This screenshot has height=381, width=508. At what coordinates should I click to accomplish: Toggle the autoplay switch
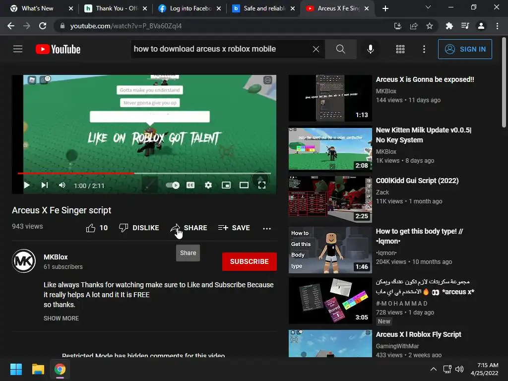172,185
